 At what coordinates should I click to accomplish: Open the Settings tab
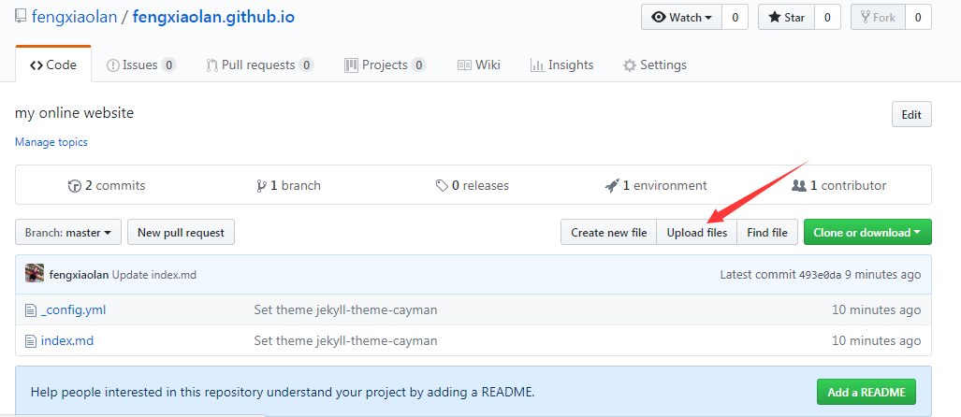tap(655, 65)
